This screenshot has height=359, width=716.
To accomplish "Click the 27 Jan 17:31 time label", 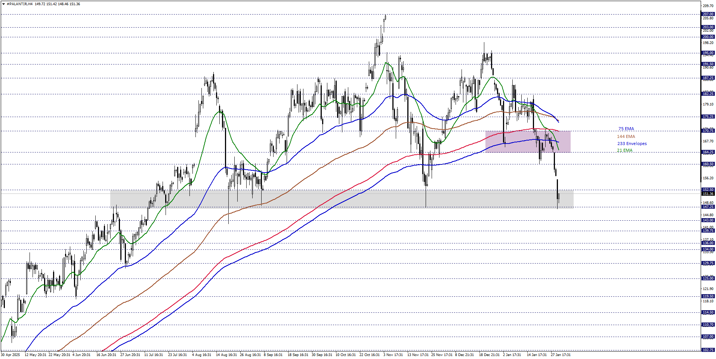I will pos(561,355).
